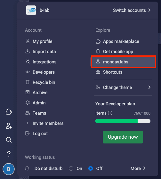Click the Apps marketplace puzzle icon
This screenshot has width=161, height=179.
pyautogui.click(x=98, y=41)
